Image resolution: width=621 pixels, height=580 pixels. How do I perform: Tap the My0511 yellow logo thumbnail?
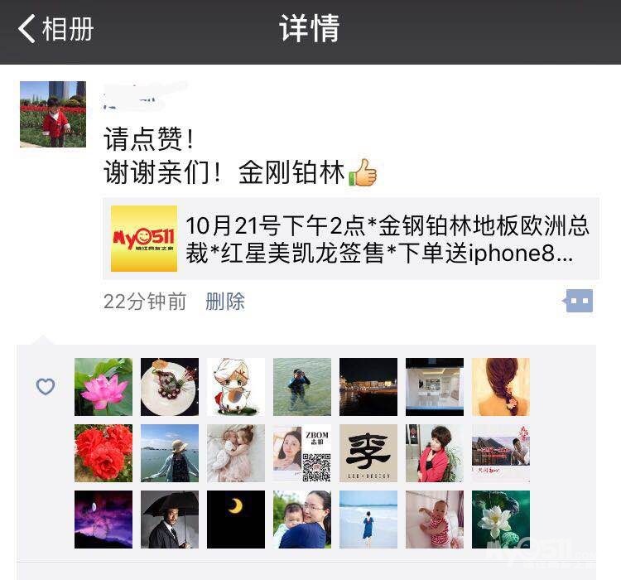pyautogui.click(x=144, y=239)
